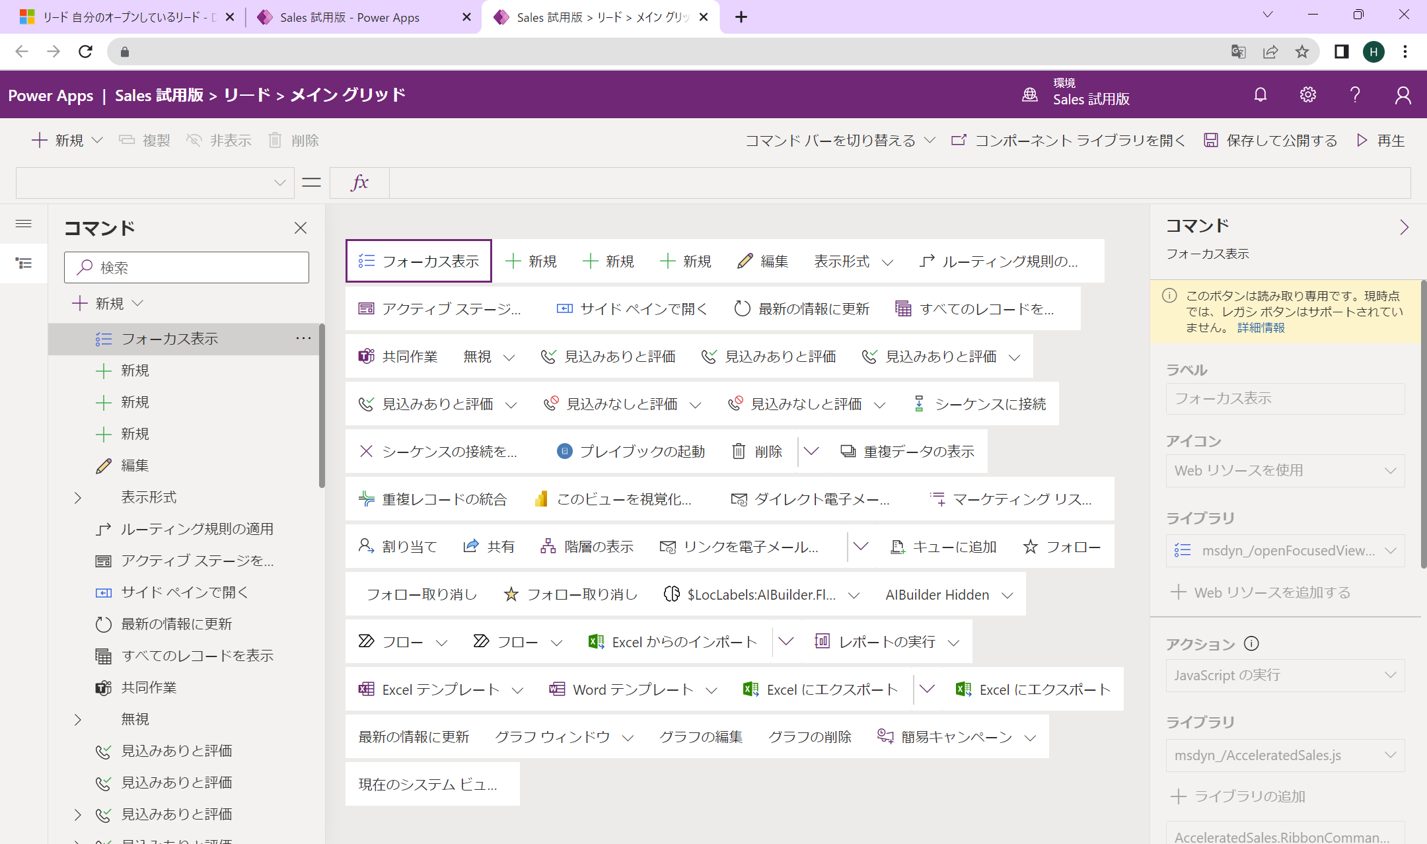Open a new browser tab
Screen dimensions: 1427x844
click(741, 17)
